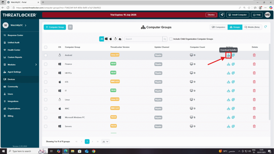Switch to the Computers tab
The image size is (274, 154).
[219, 27]
